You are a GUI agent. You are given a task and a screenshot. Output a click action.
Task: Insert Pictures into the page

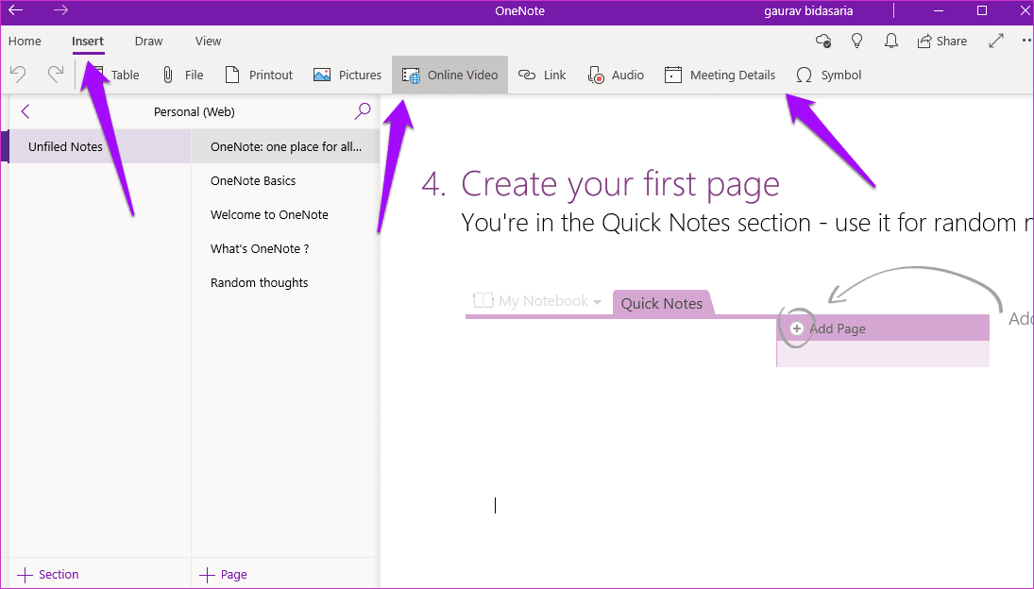click(347, 76)
